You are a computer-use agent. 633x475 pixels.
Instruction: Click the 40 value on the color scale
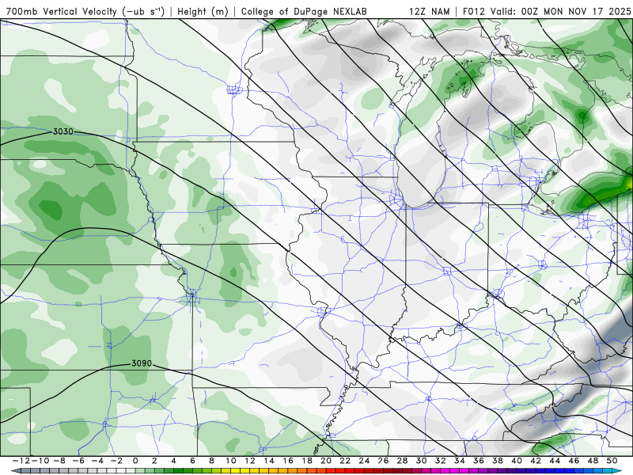517,461
